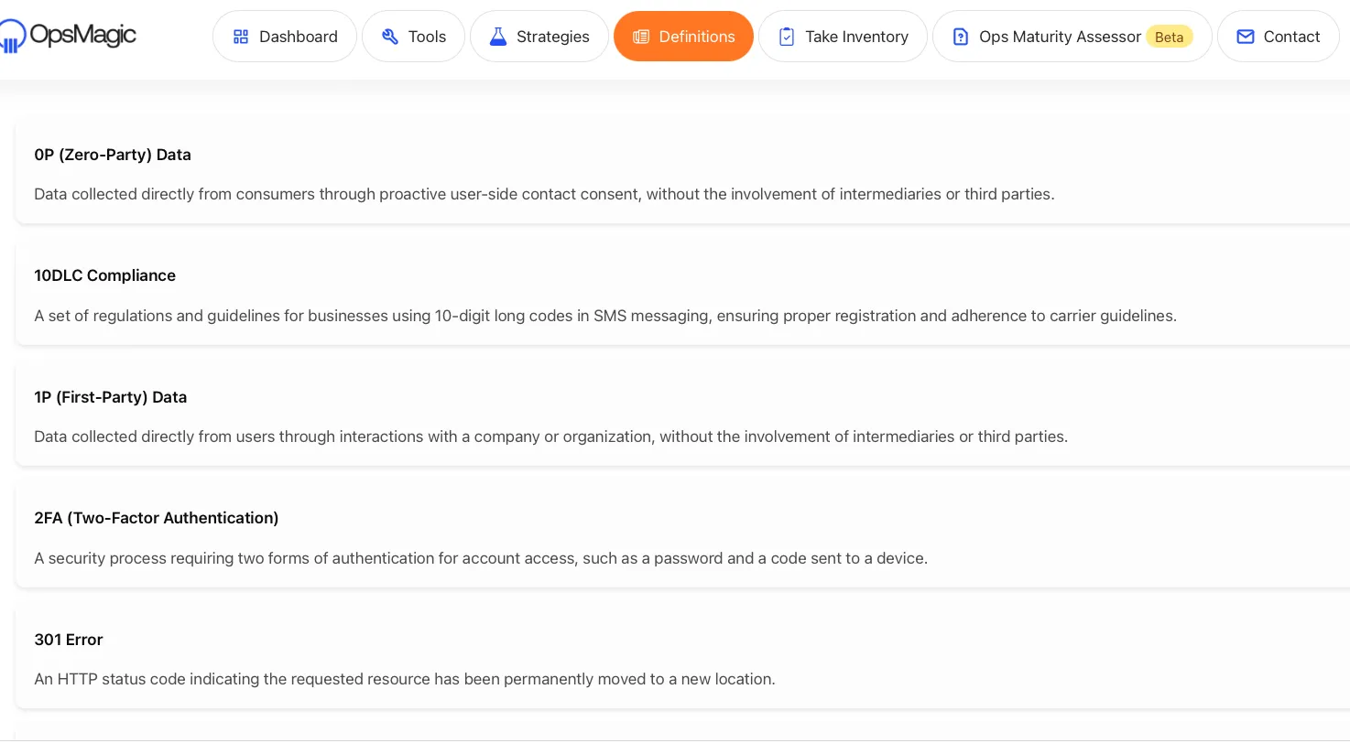This screenshot has width=1350, height=754.
Task: Click the Definitions book icon
Action: click(x=641, y=37)
